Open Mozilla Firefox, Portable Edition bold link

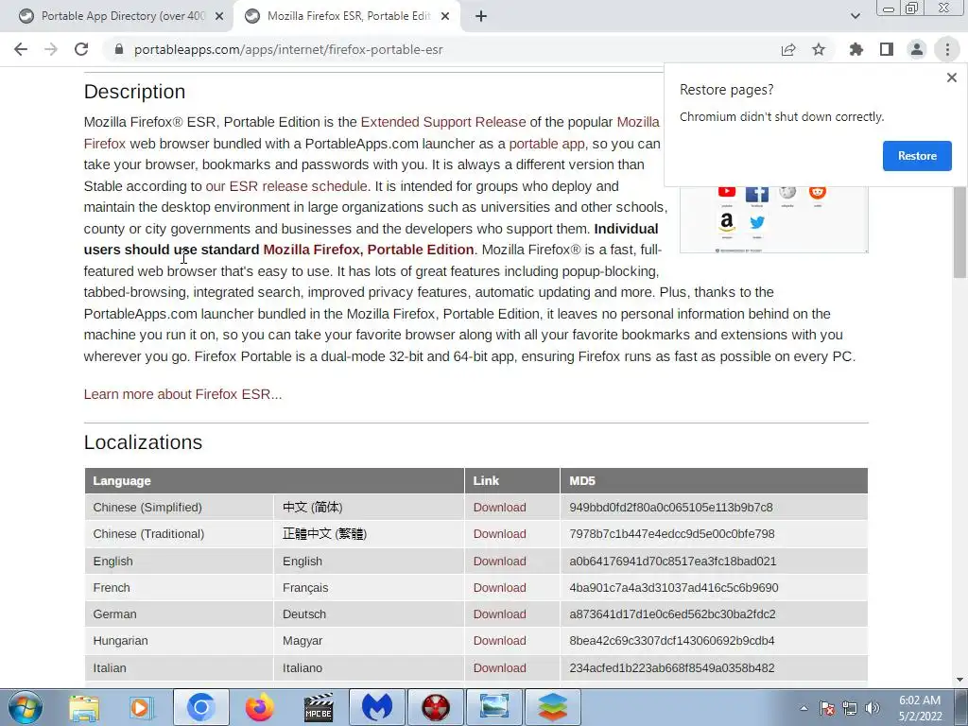369,250
